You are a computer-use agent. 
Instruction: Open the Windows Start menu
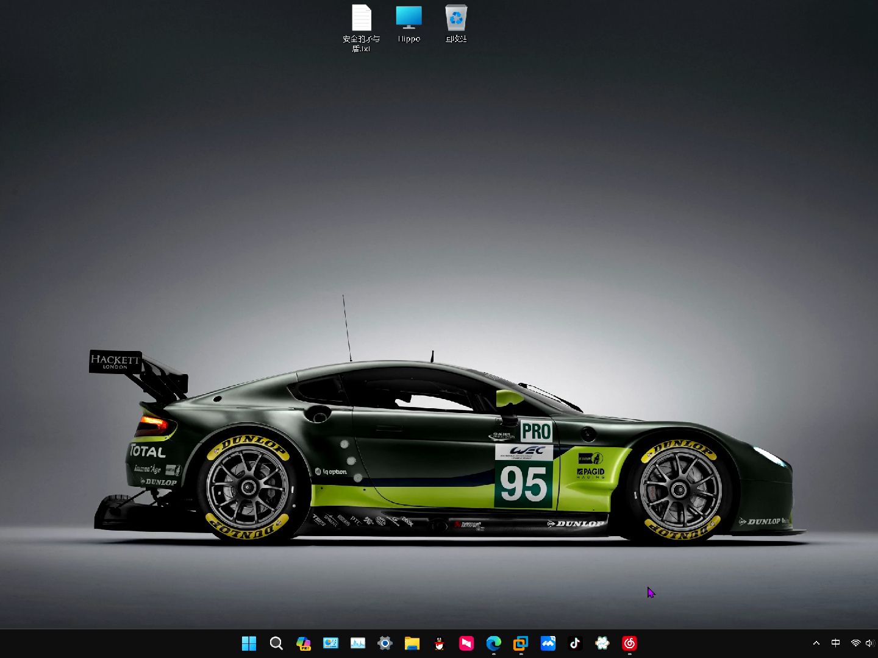click(249, 643)
